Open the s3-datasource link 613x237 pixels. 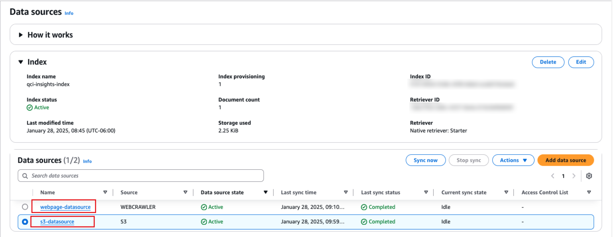[57, 222]
